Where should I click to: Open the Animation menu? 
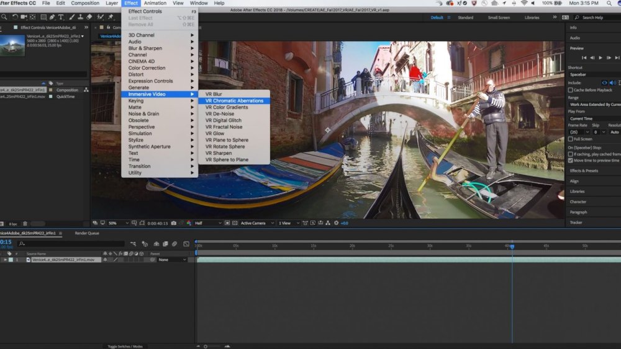tap(155, 3)
